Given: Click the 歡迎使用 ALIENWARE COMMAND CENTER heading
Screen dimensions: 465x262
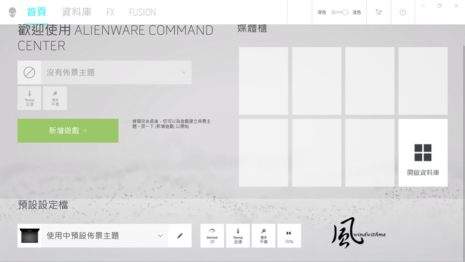Looking at the screenshot, I should [116, 38].
